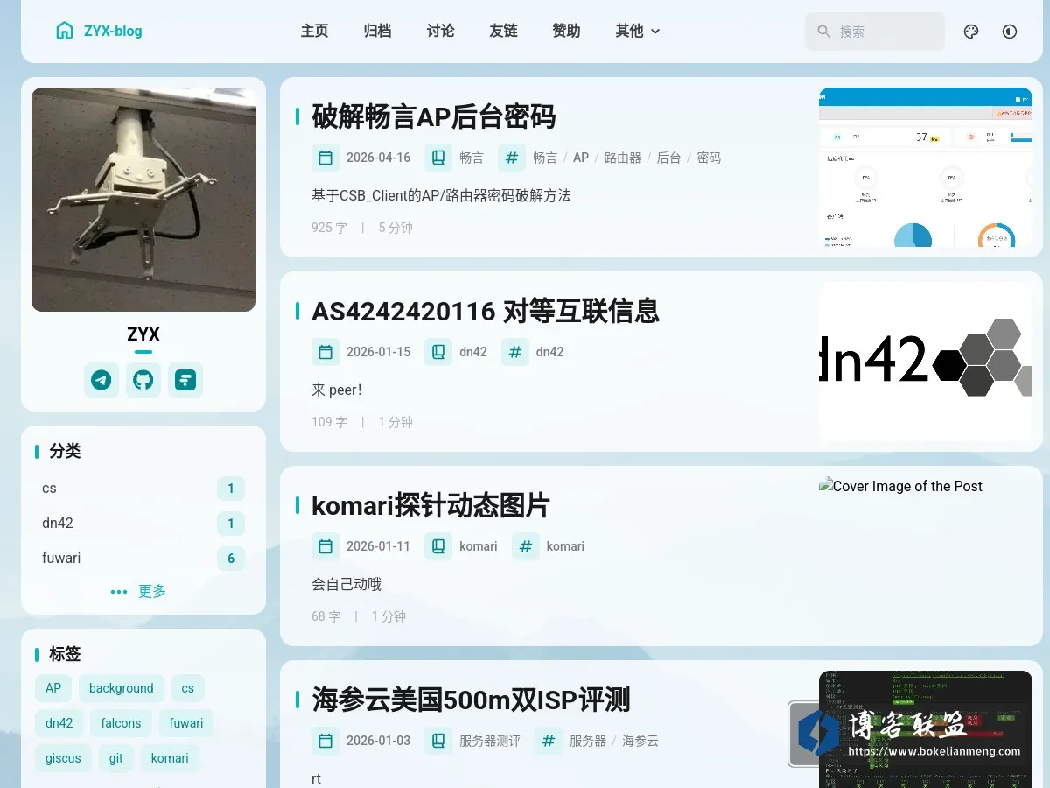
Task: Open dashboard cover image of 破解畅言AP post
Action: pos(926,167)
